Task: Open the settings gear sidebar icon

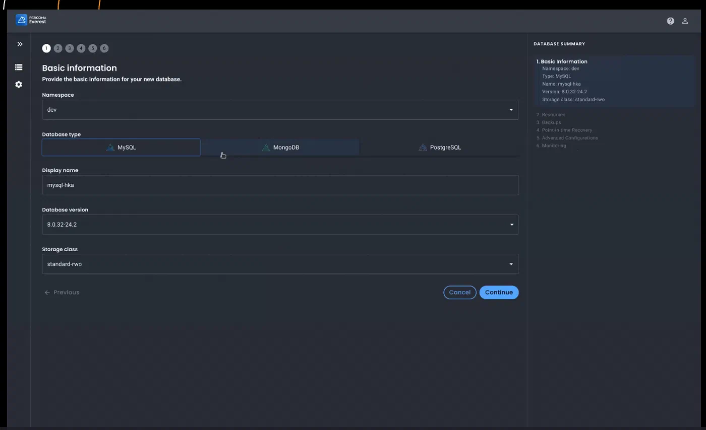Action: coord(19,85)
